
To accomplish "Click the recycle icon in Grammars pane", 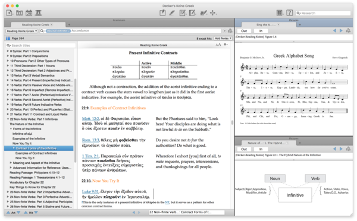I will (x=230, y=31).
